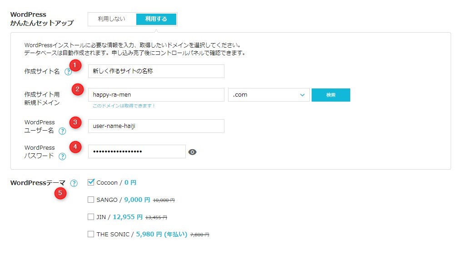The height and width of the screenshot is (264, 457).
Task: Click the 作成サイト名 label text
Action: click(42, 71)
